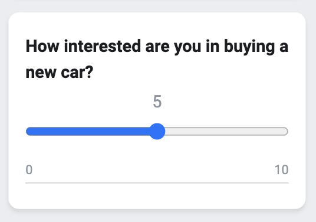The height and width of the screenshot is (222, 316).
Task: Click the letter "a" ending first heading line
Action: (x=284, y=48)
